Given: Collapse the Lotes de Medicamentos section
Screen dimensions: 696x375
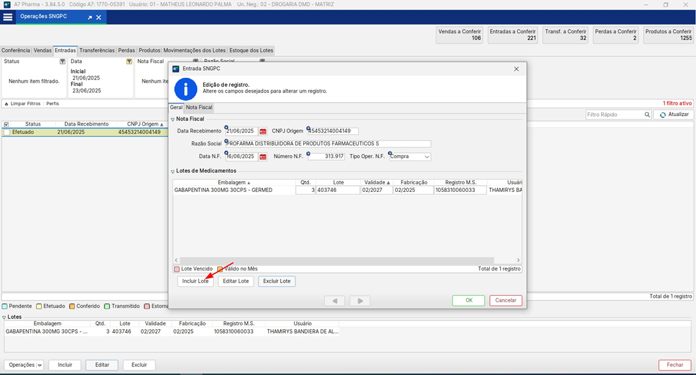Looking at the screenshot, I should click(172, 171).
